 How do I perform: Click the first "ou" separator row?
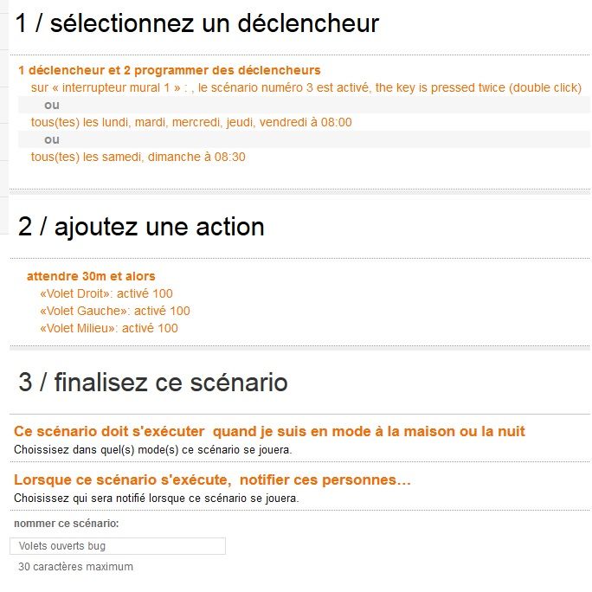52,105
